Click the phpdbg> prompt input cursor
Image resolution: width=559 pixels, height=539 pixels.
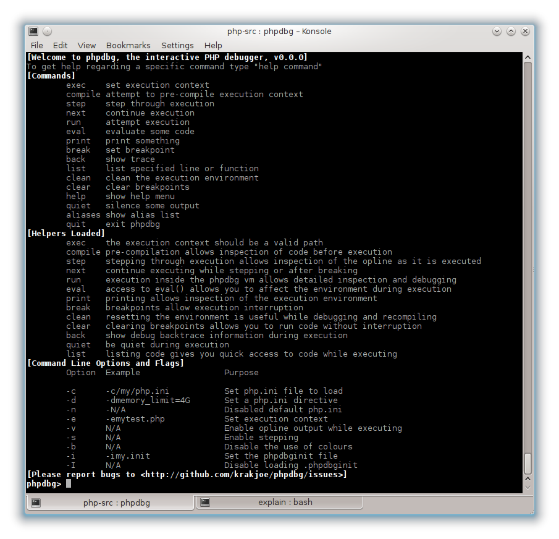69,484
